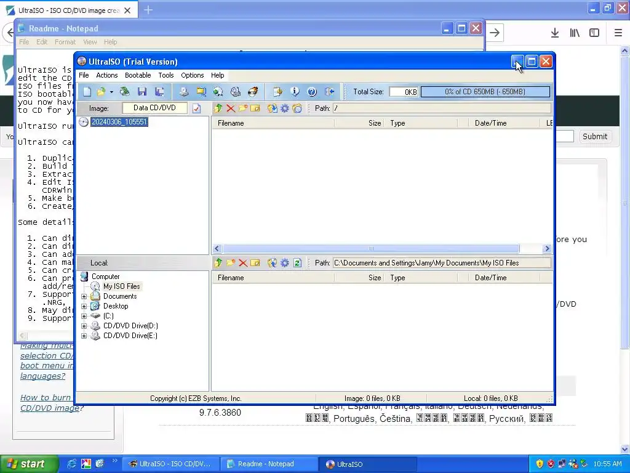Sort local list by Type column
Image resolution: width=630 pixels, height=473 pixels.
click(421, 278)
